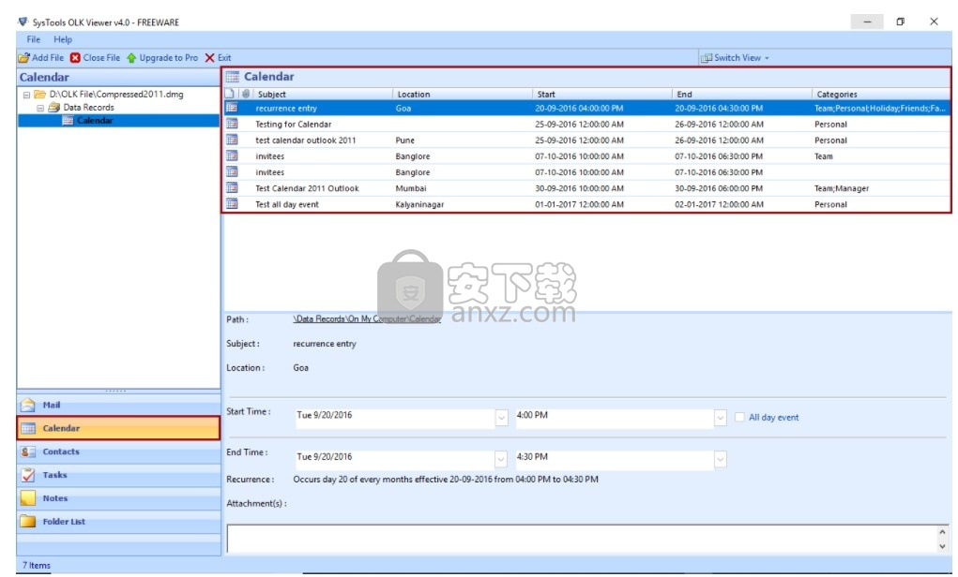Screen dimensions: 958x577
Task: Open the Start Time date dropdown
Action: pos(501,418)
